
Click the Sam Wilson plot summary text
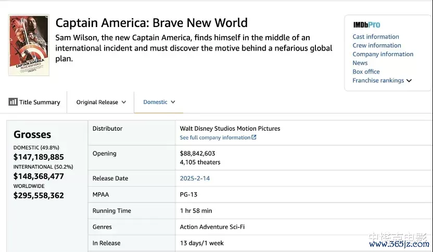pyautogui.click(x=194, y=48)
